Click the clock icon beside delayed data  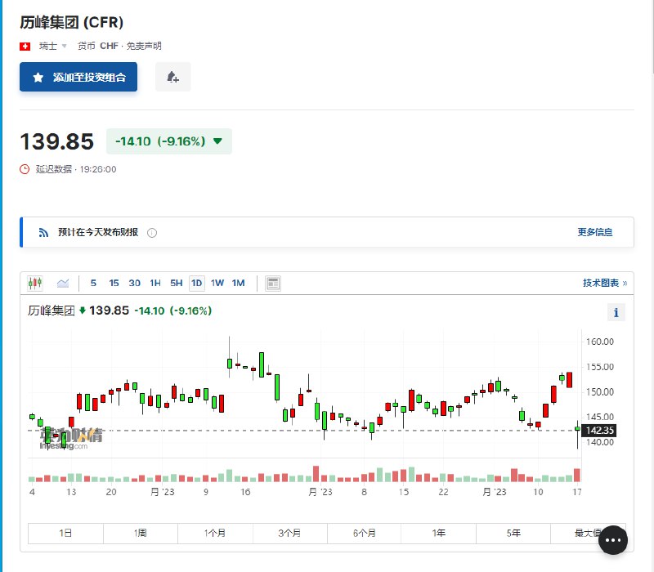click(25, 169)
